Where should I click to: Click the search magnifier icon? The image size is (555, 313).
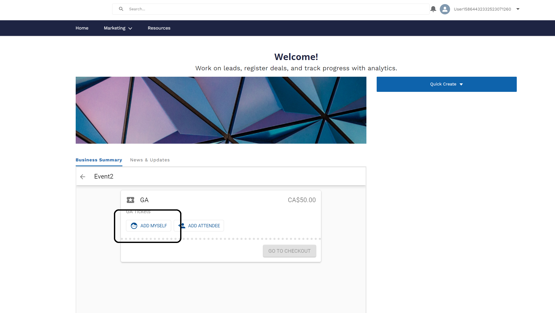[x=121, y=9]
